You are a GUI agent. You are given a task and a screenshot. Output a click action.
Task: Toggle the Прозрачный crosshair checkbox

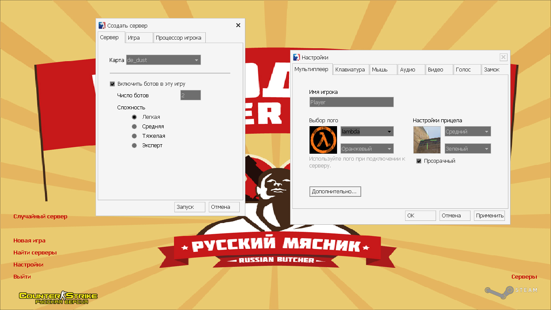tap(419, 161)
